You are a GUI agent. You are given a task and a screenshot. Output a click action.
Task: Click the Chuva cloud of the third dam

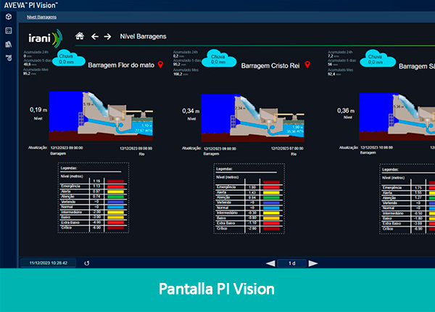click(x=378, y=59)
